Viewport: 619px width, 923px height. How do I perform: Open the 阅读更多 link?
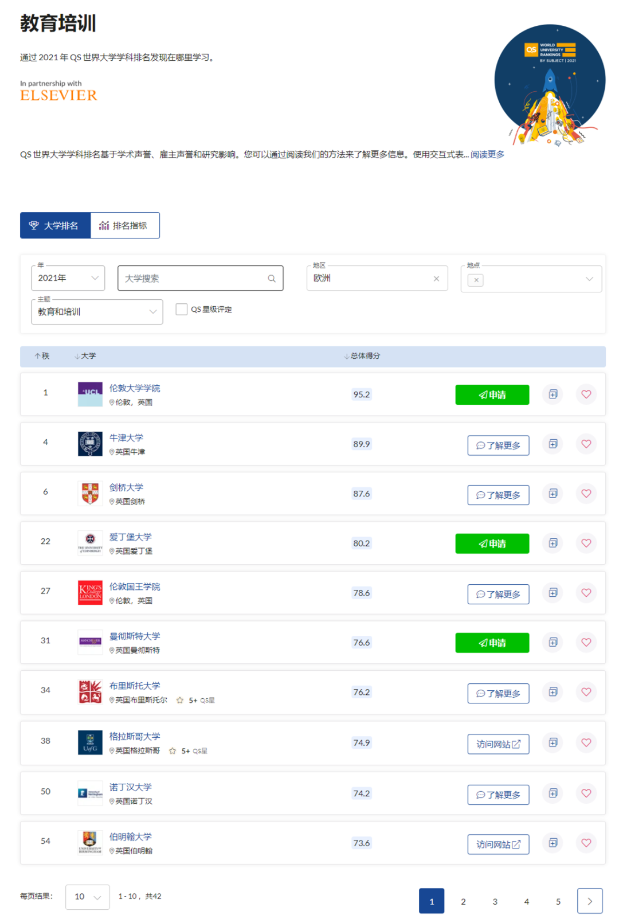click(x=488, y=154)
